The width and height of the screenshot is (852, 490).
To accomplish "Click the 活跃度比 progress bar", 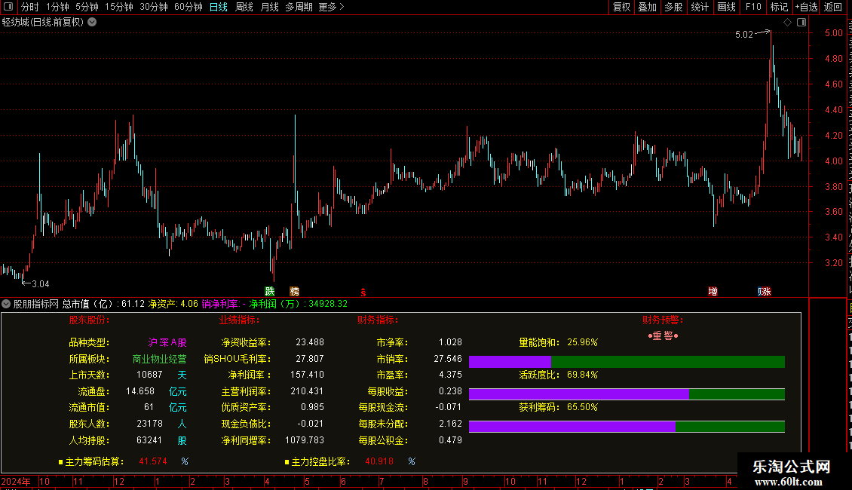I will pyautogui.click(x=627, y=394).
